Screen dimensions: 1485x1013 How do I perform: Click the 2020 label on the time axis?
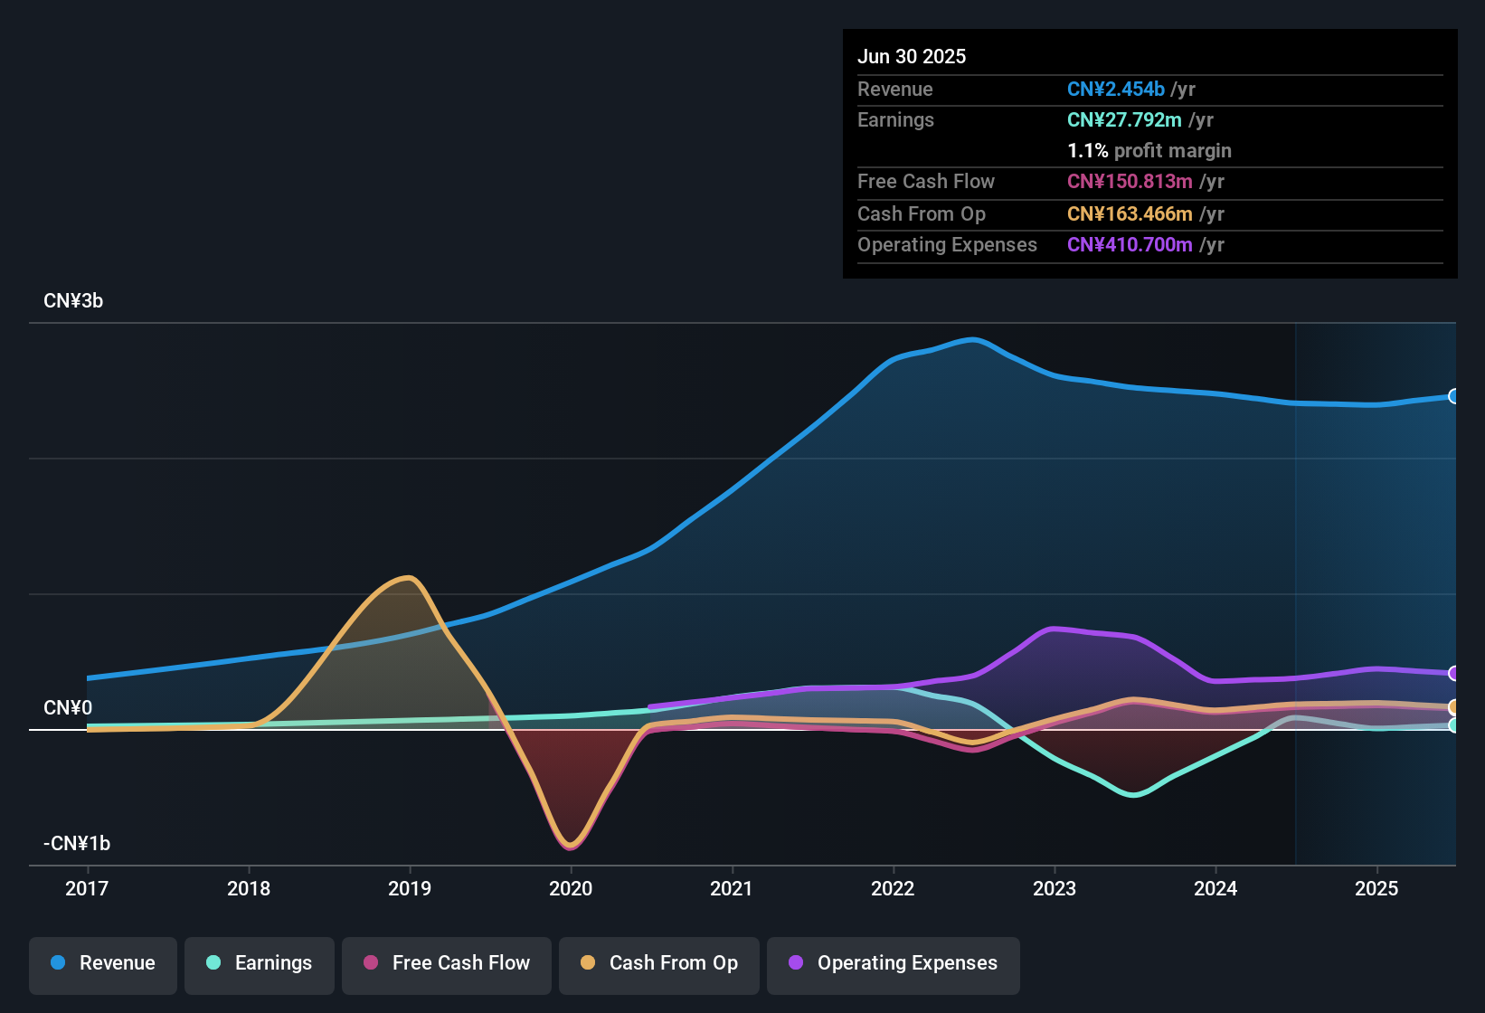point(572,889)
